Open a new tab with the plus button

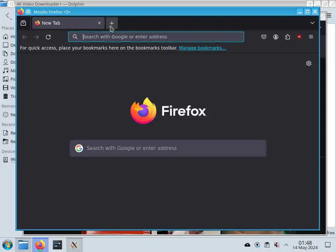click(x=112, y=23)
